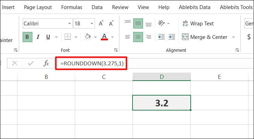254x139 pixels.
Task: Select column D header
Action: [x=162, y=77]
